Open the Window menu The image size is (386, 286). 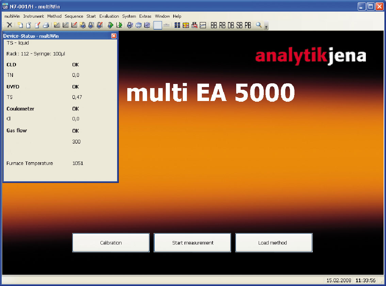click(x=162, y=16)
